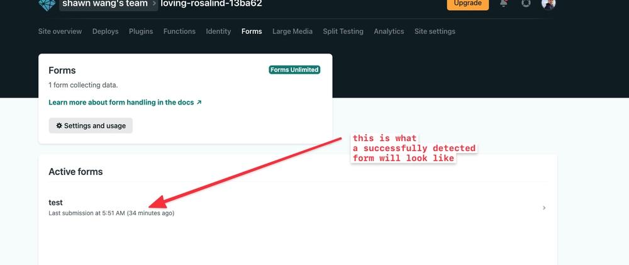Open the notifications bell icon
Image resolution: width=629 pixels, height=265 pixels.
pyautogui.click(x=503, y=3)
